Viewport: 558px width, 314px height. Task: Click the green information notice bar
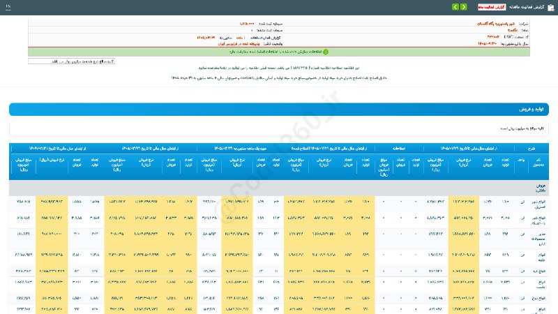click(279, 52)
